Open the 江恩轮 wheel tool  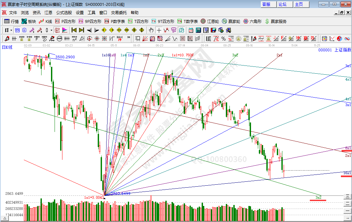210,21
